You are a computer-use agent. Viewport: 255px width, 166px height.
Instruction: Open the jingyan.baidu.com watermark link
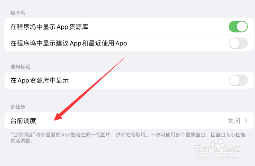pyautogui.click(x=218, y=157)
